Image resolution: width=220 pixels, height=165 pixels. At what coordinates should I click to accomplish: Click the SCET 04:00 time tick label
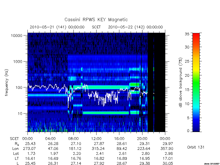pyautogui.click(x=50, y=139)
